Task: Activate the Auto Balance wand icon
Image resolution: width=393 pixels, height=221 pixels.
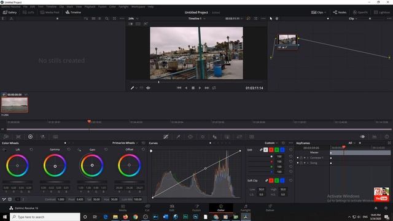Action: tap(4, 199)
